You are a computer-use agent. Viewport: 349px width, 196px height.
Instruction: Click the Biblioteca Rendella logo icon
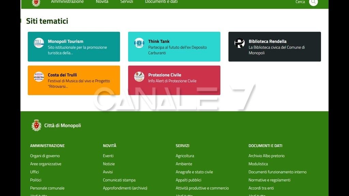click(240, 43)
